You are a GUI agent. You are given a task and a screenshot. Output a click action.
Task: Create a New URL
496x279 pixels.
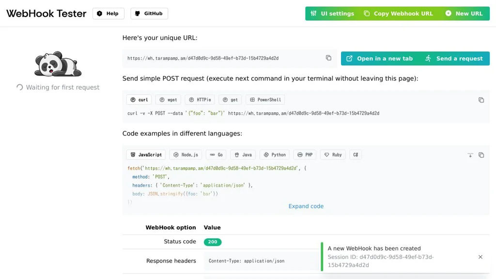point(464,14)
